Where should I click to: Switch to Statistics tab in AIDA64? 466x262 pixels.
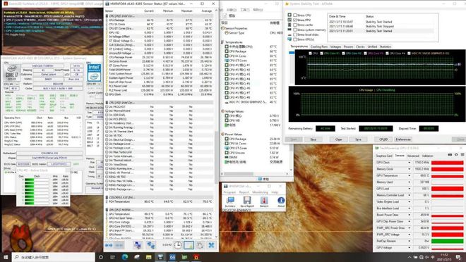click(386, 46)
